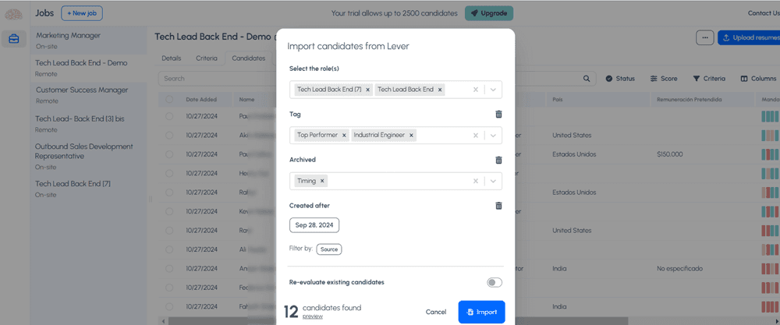The height and width of the screenshot is (325, 780).
Task: Clear all selected roles with X
Action: [475, 90]
